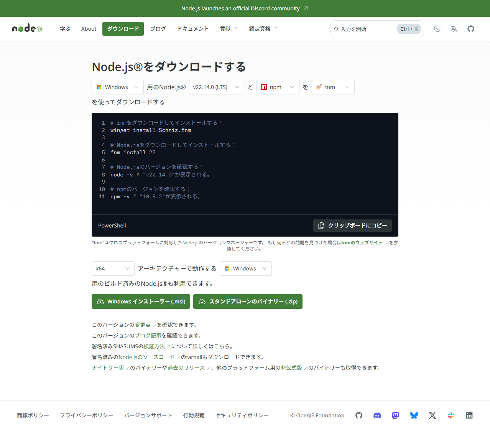The image size is (490, 430).
Task: Open the Windows operating system dropdown
Action: pyautogui.click(x=117, y=87)
